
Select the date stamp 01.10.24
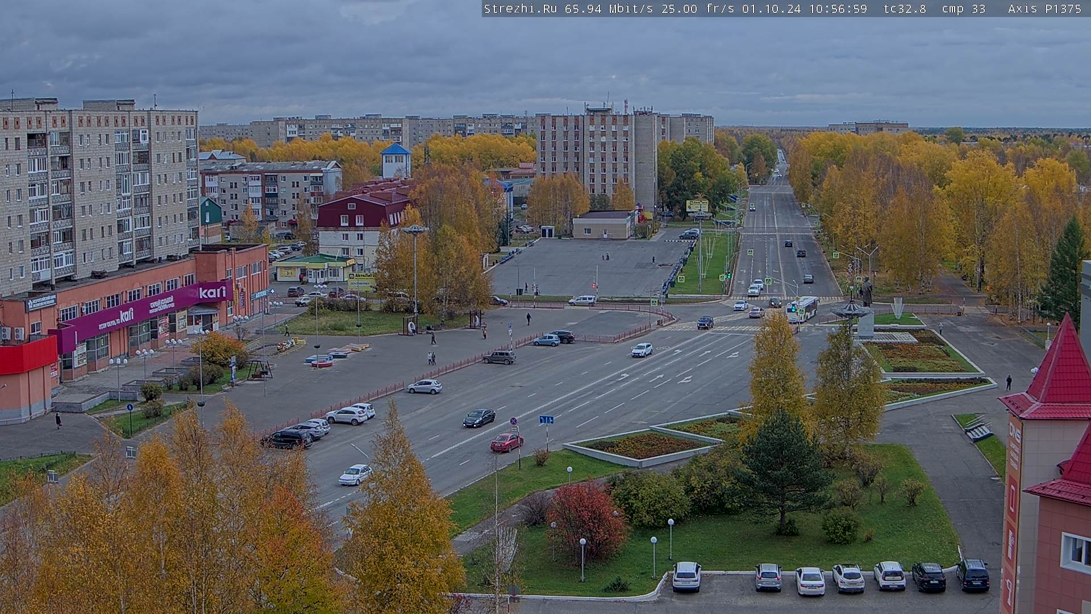[771, 9]
